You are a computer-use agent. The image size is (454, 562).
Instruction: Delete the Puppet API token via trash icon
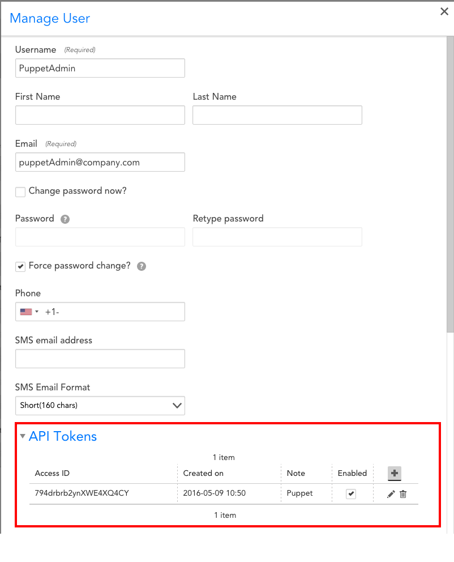(403, 494)
